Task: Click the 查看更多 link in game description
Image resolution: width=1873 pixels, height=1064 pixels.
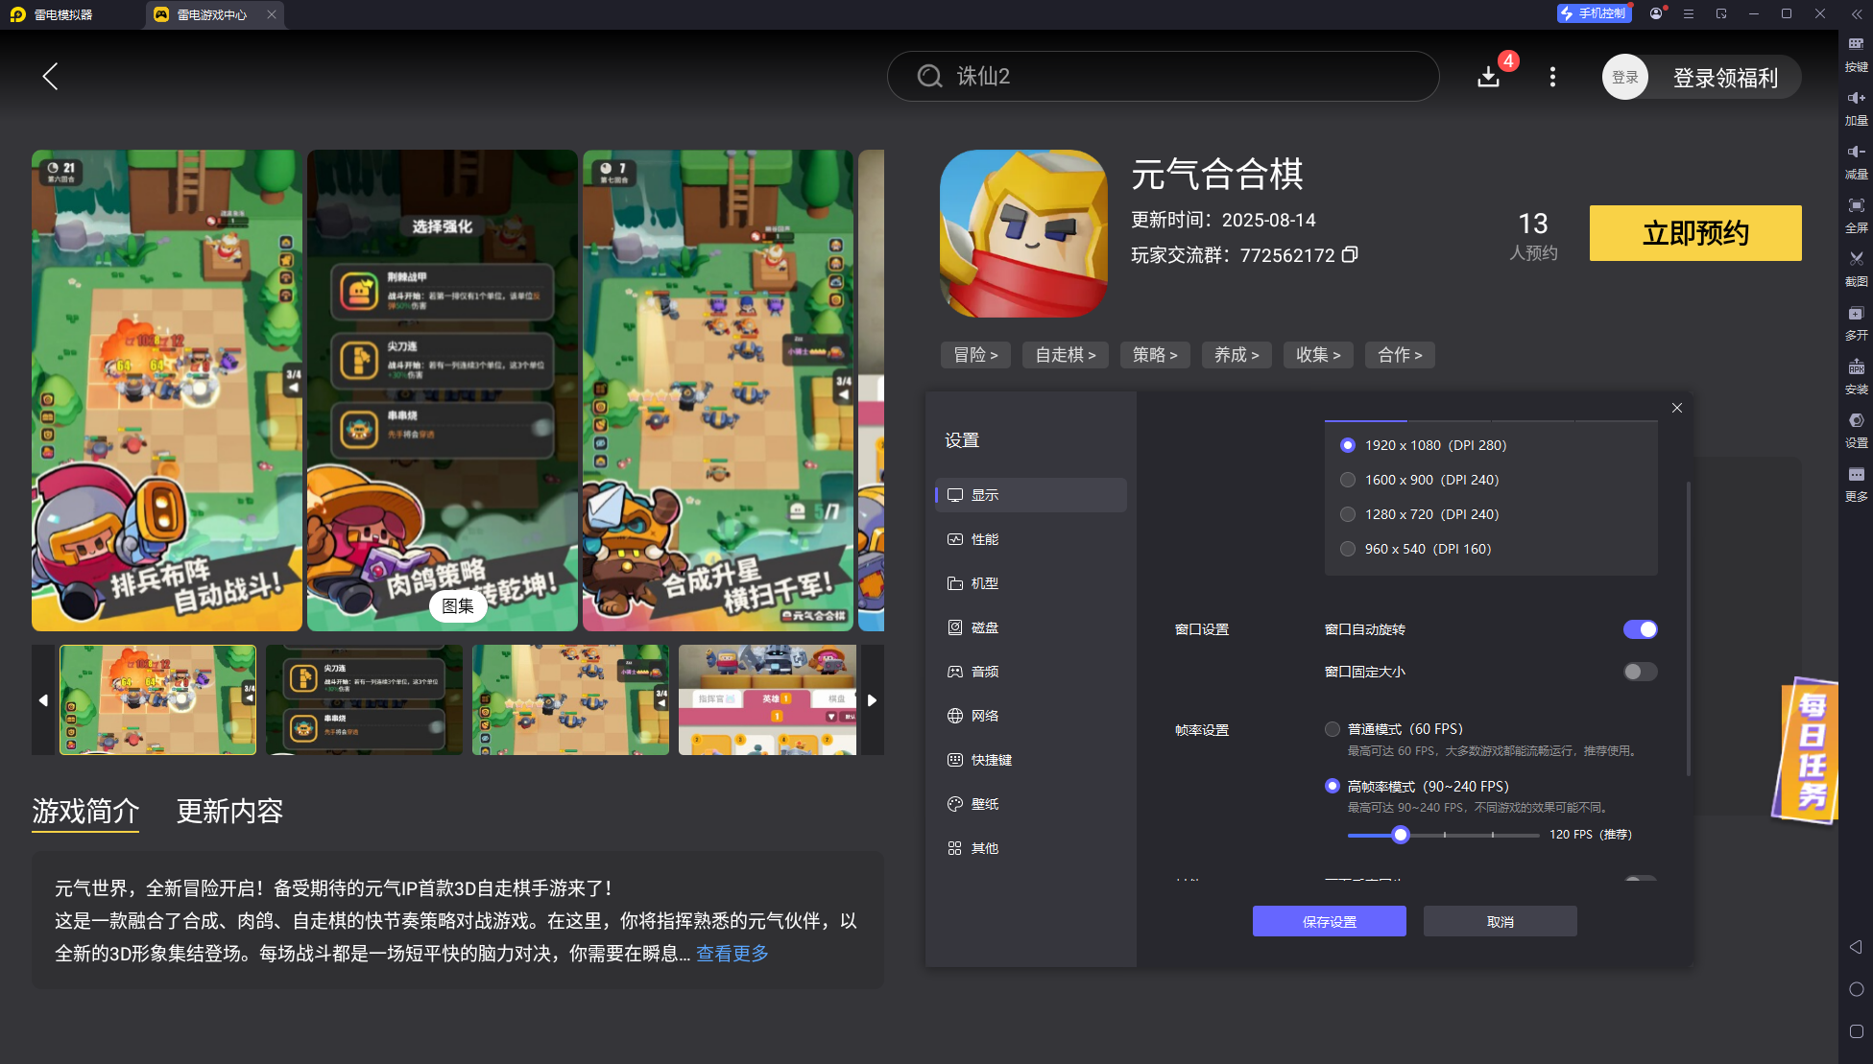Action: (732, 954)
